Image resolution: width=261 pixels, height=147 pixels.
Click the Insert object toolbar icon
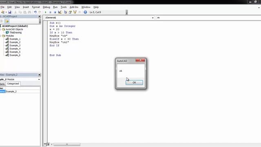(3, 12)
